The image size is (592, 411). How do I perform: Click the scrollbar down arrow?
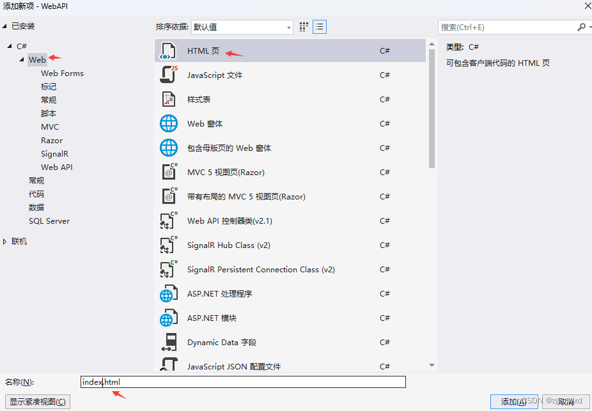[432, 366]
